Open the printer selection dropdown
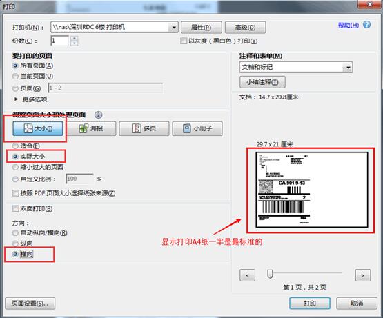The height and width of the screenshot is (318, 383). (x=174, y=28)
